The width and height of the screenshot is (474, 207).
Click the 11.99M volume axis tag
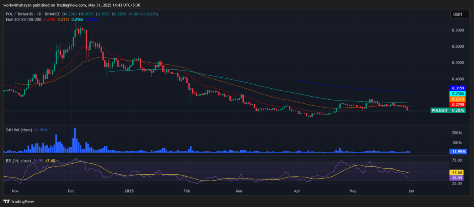[459, 151]
